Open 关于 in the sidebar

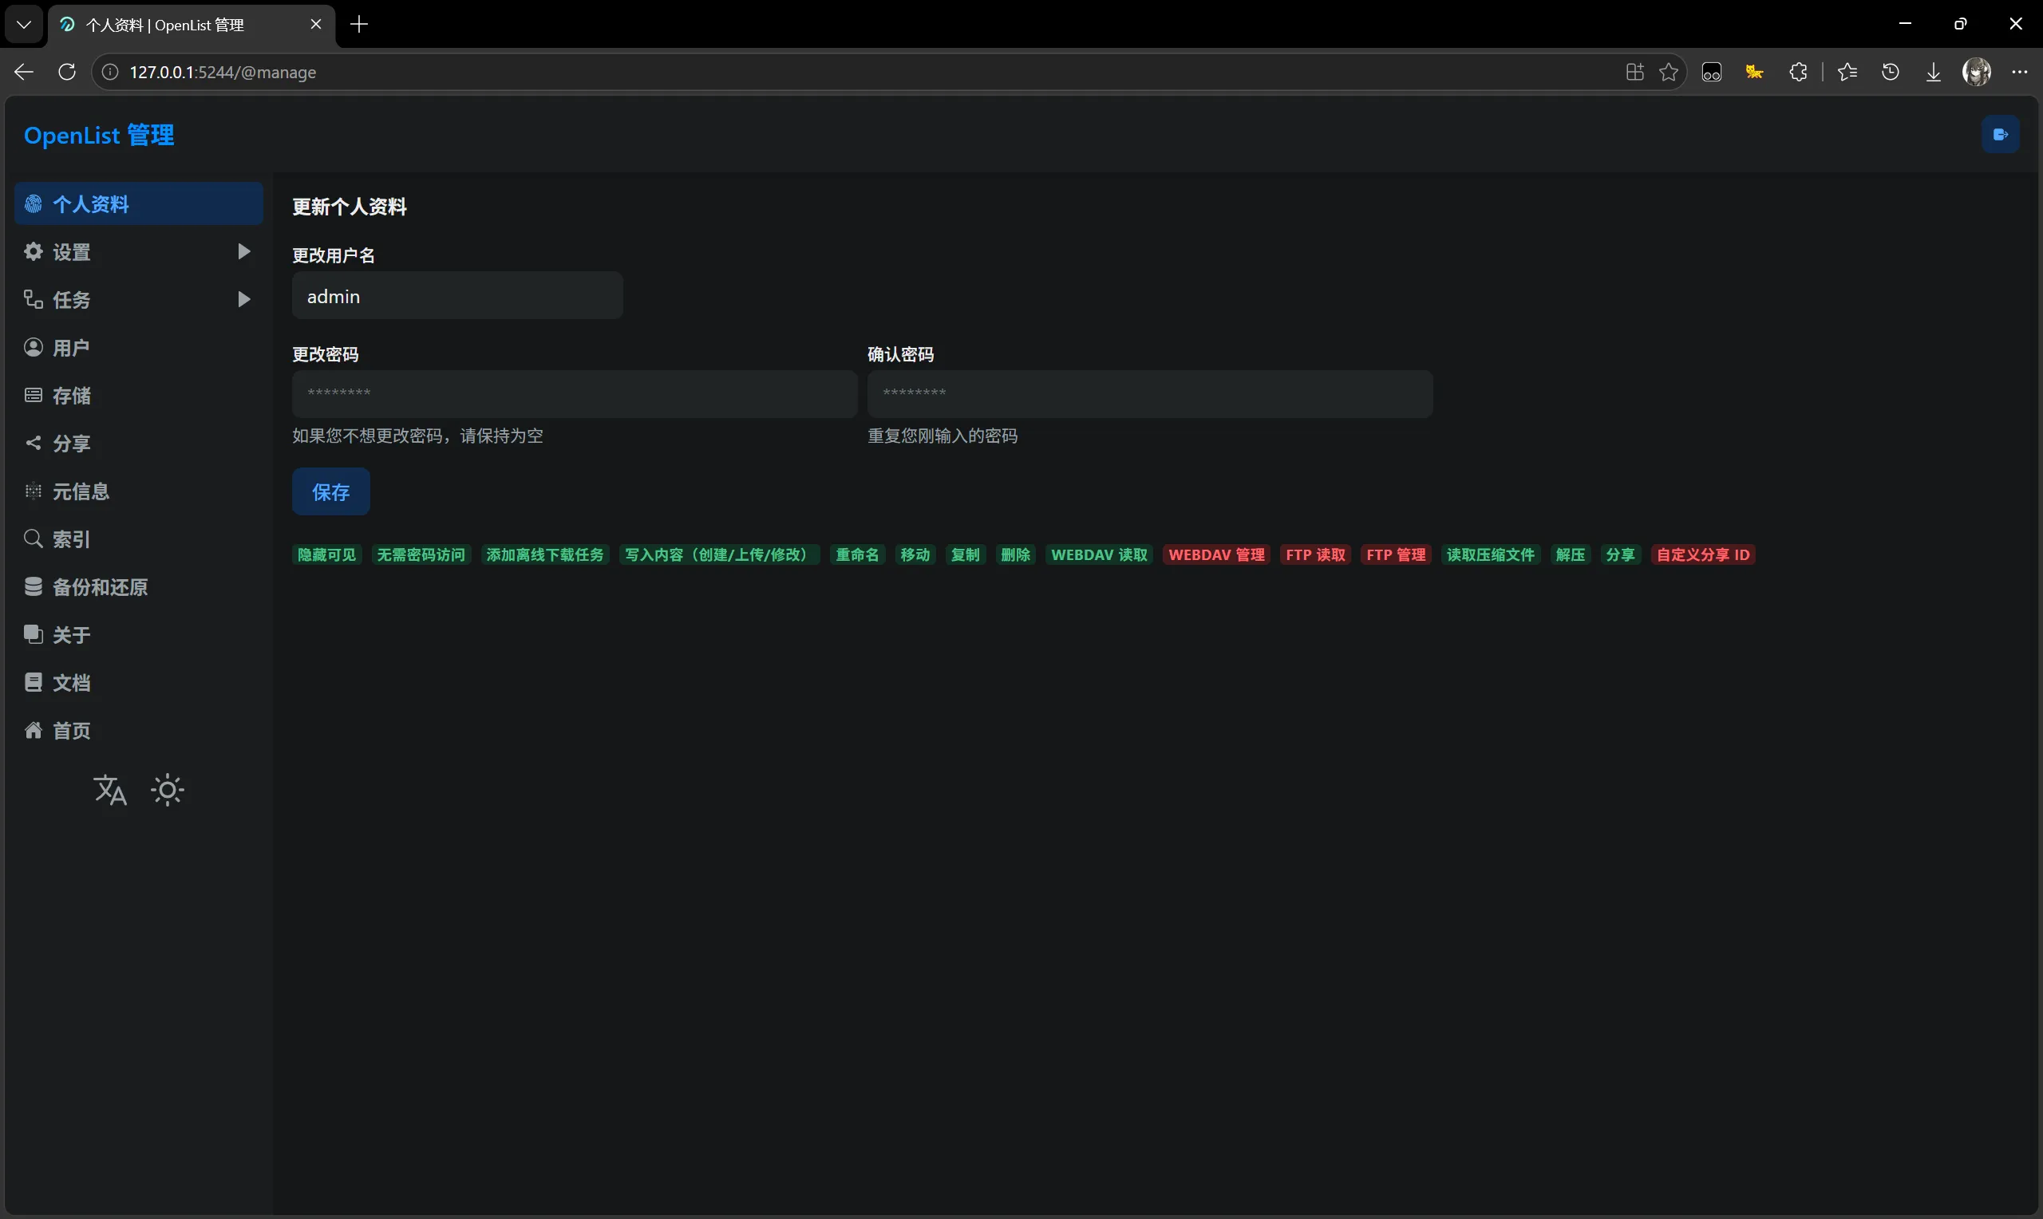pos(139,635)
